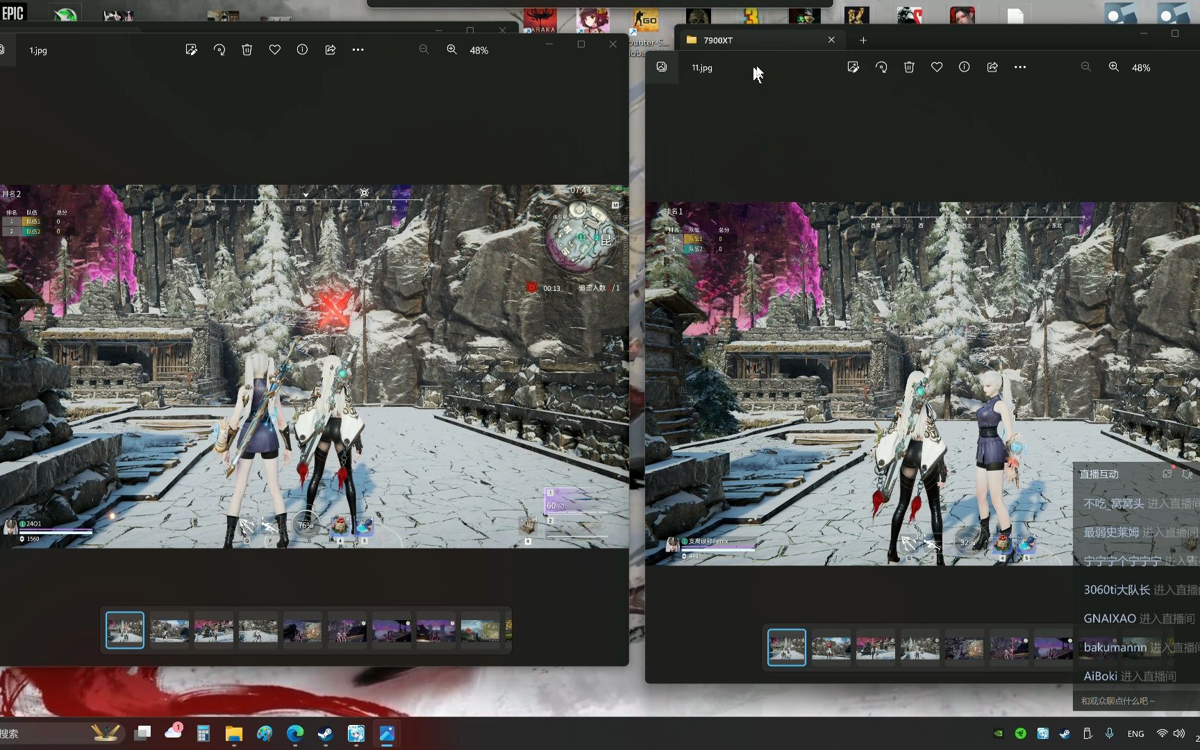Viewport: 1200px width, 750px height.
Task: Zoom out in the 11.jpg window
Action: coord(1086,67)
